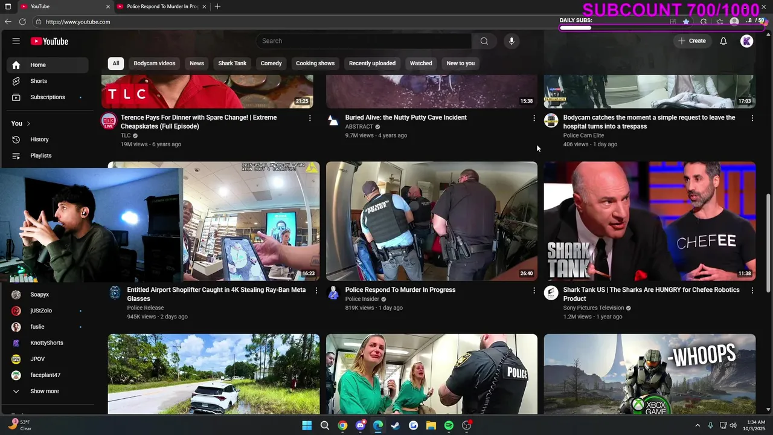This screenshot has height=435, width=773.
Task: Click the YouTube logo
Action: pyautogui.click(x=50, y=41)
